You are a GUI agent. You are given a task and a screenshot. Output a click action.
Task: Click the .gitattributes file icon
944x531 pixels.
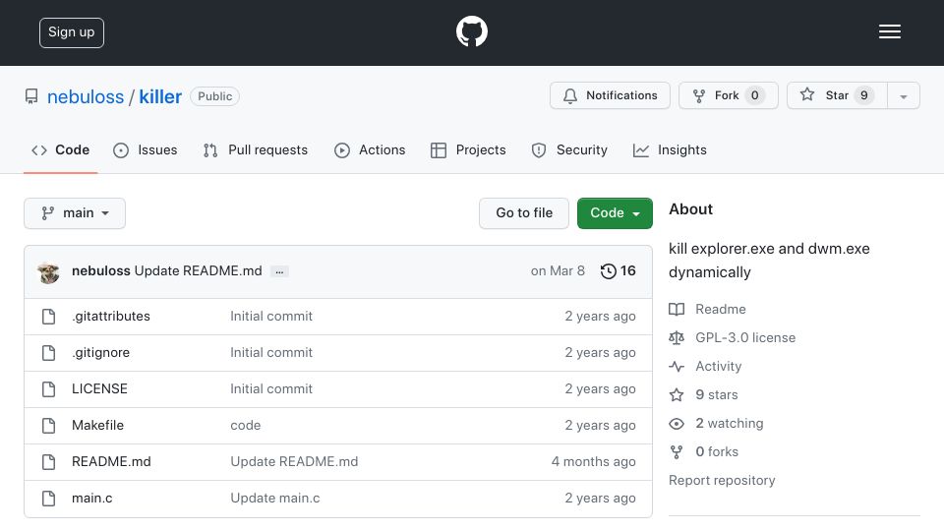(x=49, y=316)
